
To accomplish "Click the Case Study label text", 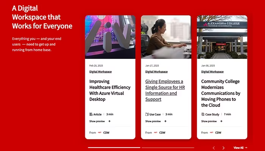I will point(212,114).
